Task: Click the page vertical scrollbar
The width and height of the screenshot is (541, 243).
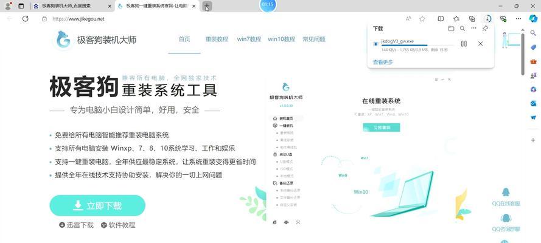Action: tap(523, 55)
